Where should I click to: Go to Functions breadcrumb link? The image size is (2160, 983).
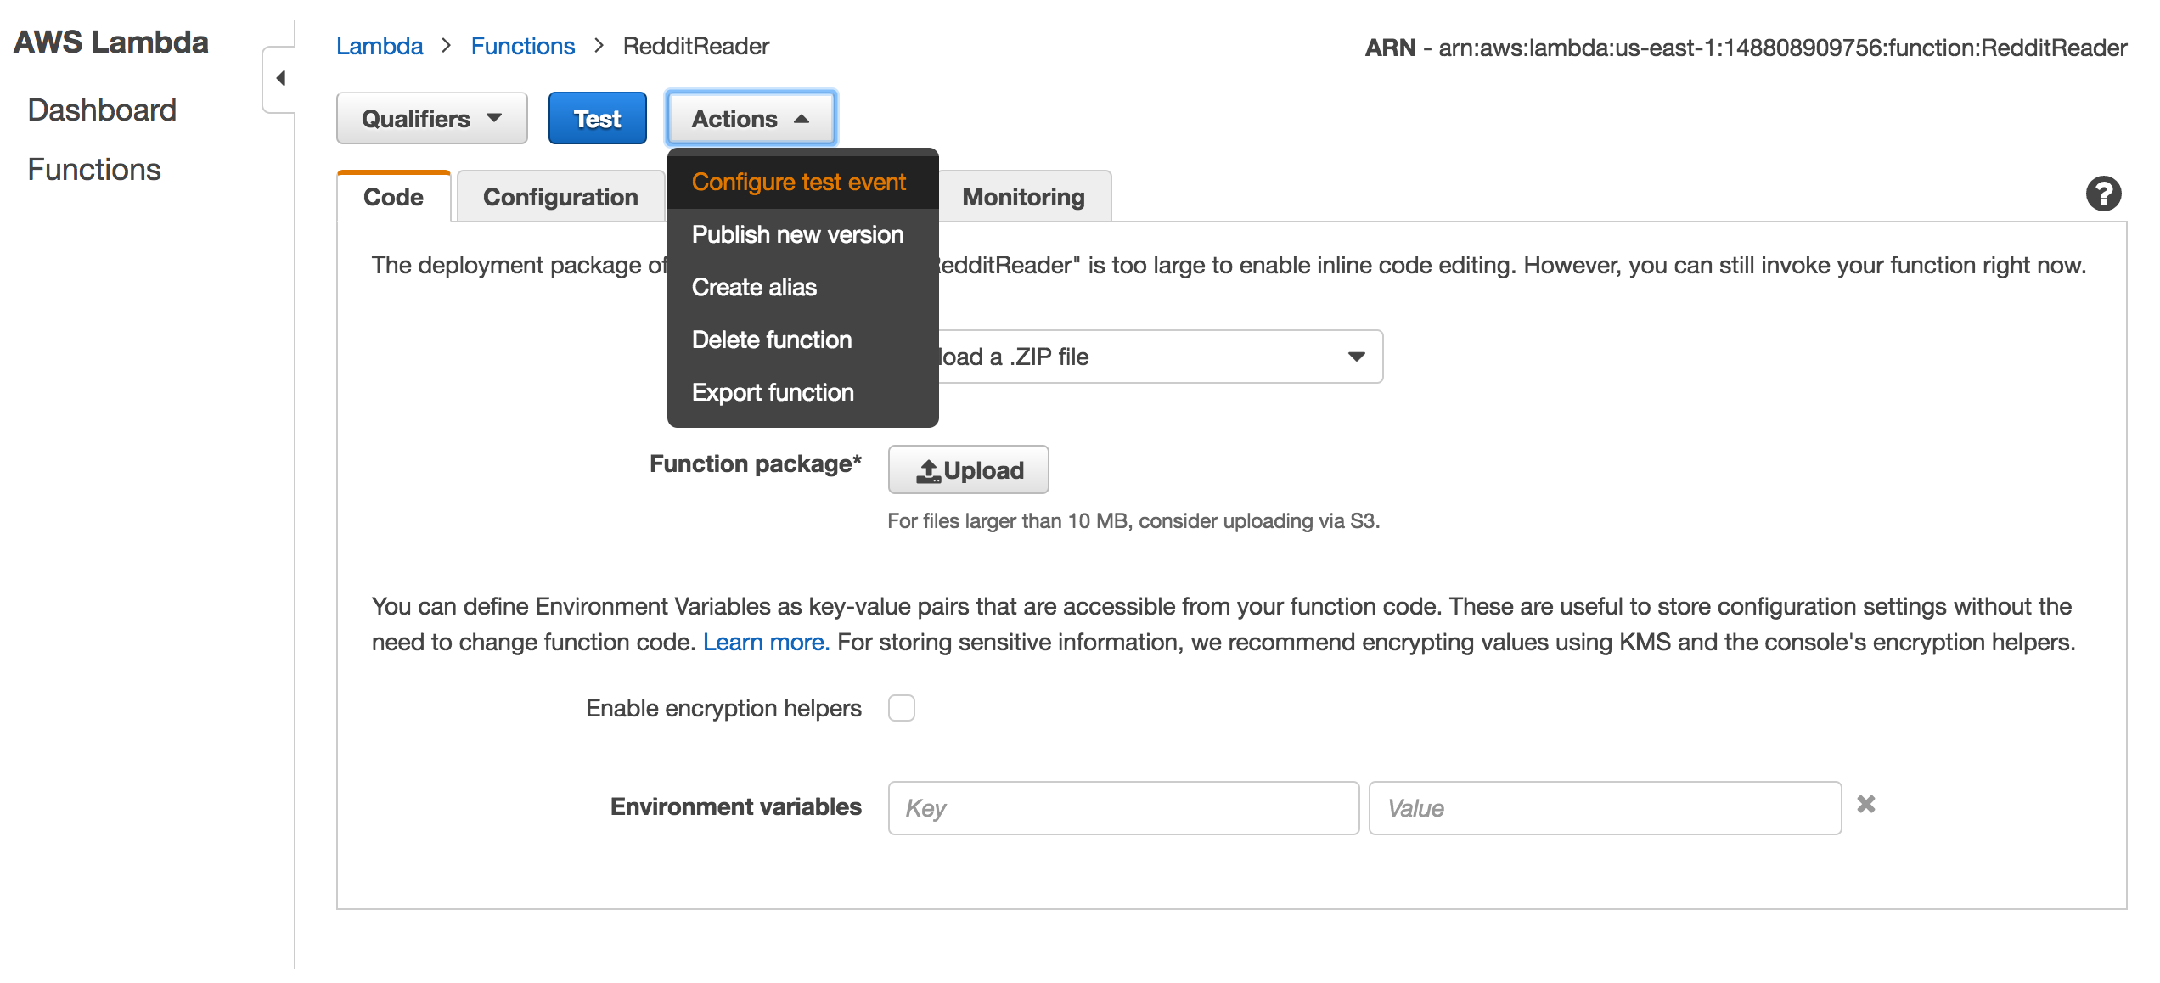tap(523, 46)
